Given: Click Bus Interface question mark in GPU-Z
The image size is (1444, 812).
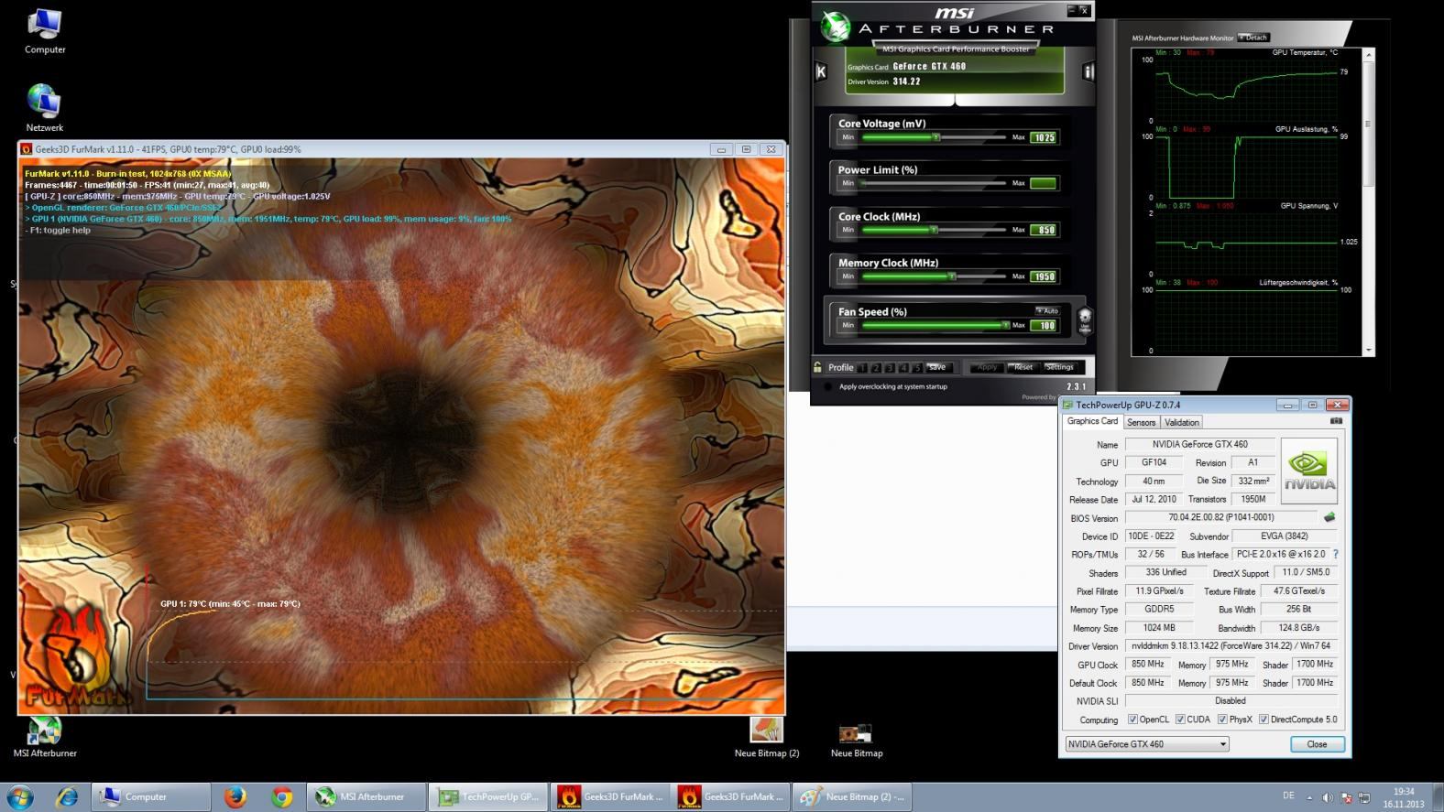Looking at the screenshot, I should [x=1335, y=554].
